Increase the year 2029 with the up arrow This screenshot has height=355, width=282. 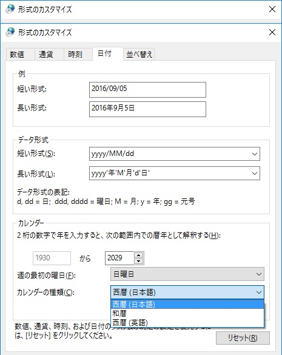pyautogui.click(x=138, y=255)
